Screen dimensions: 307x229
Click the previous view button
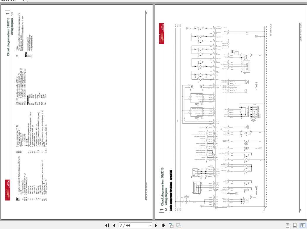point(171,225)
